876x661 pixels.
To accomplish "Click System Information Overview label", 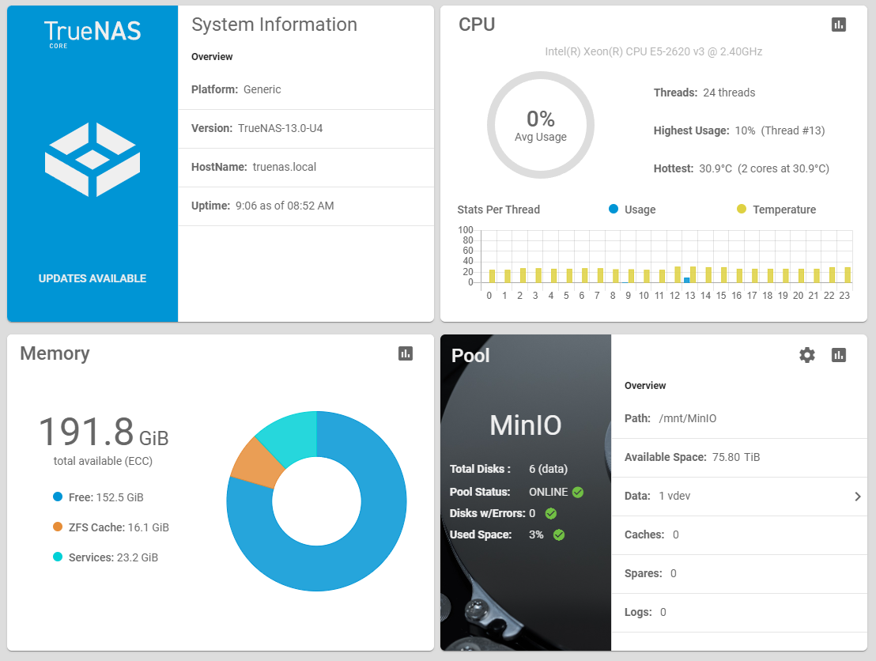I will tap(212, 56).
